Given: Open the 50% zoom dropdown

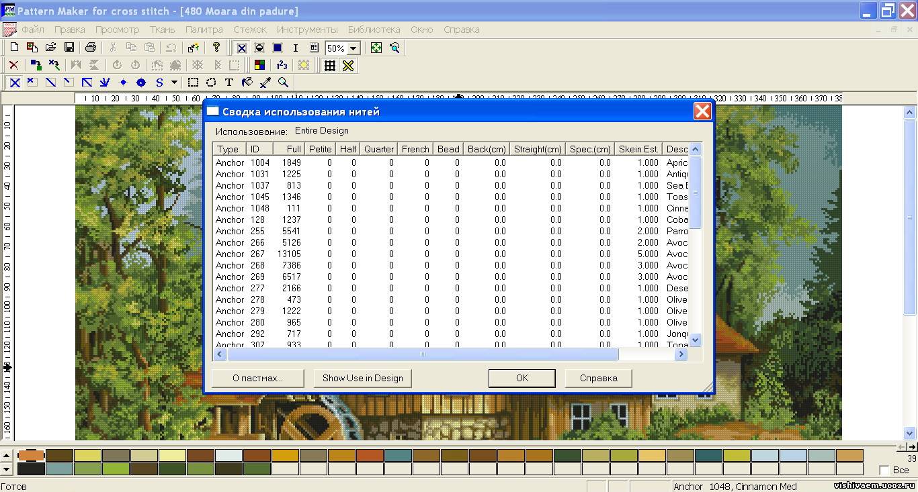Looking at the screenshot, I should pos(353,48).
